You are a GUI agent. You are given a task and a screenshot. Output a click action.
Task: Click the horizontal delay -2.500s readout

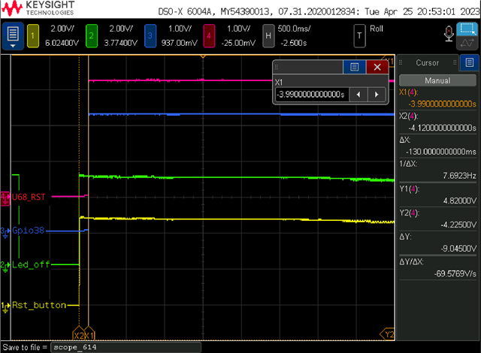click(x=294, y=43)
